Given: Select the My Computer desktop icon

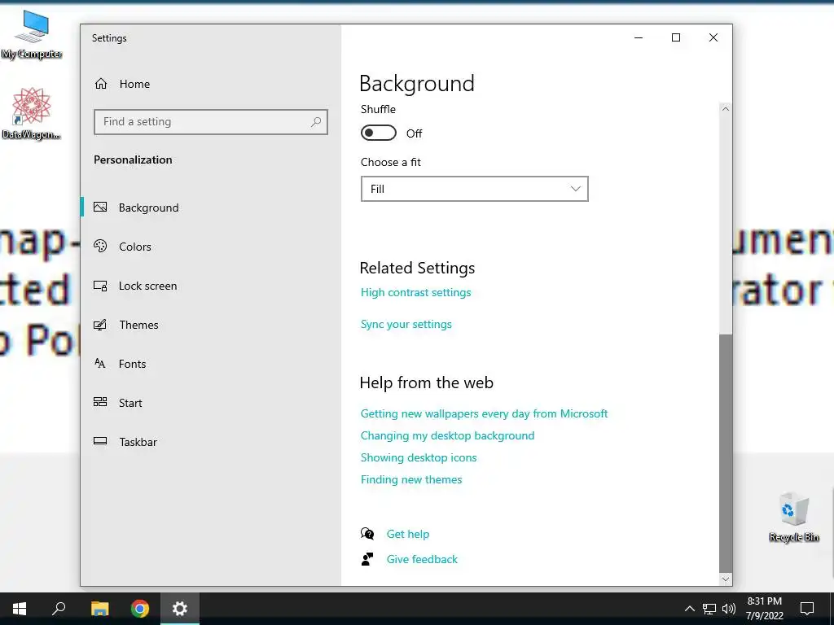Looking at the screenshot, I should tap(32, 35).
